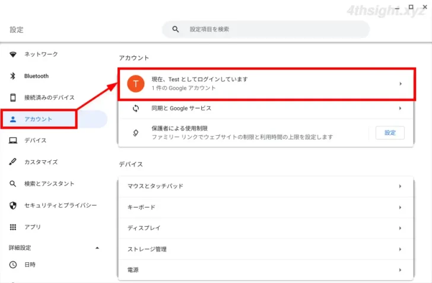The width and height of the screenshot is (432, 283).
Task: Click 保護者による使用制限 text
Action: point(179,128)
